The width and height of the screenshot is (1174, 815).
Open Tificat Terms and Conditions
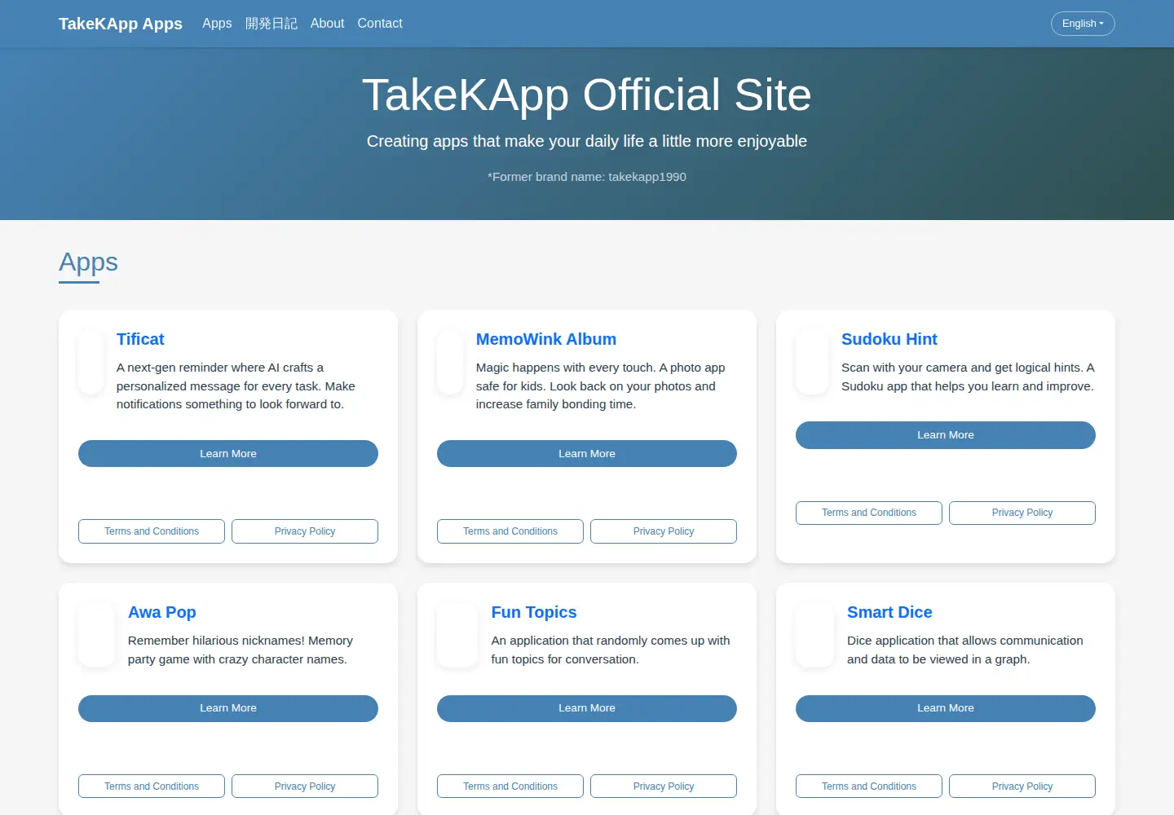point(152,531)
